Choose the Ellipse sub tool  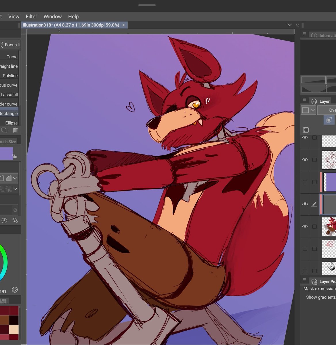(x=9, y=123)
